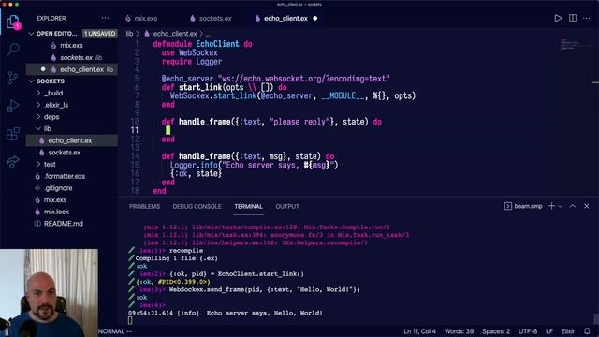Viewport: 599px width, 337px height.
Task: Close echo_client.ex tab via unsaved dot
Action: coord(315,18)
